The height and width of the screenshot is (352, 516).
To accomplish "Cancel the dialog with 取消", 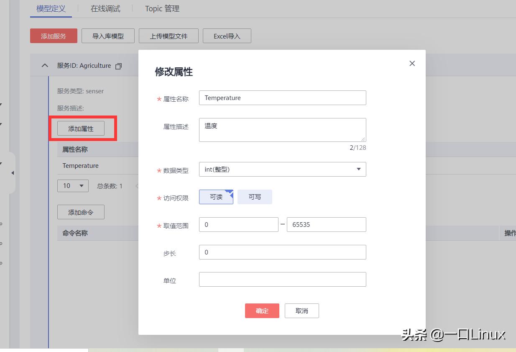I will click(301, 311).
